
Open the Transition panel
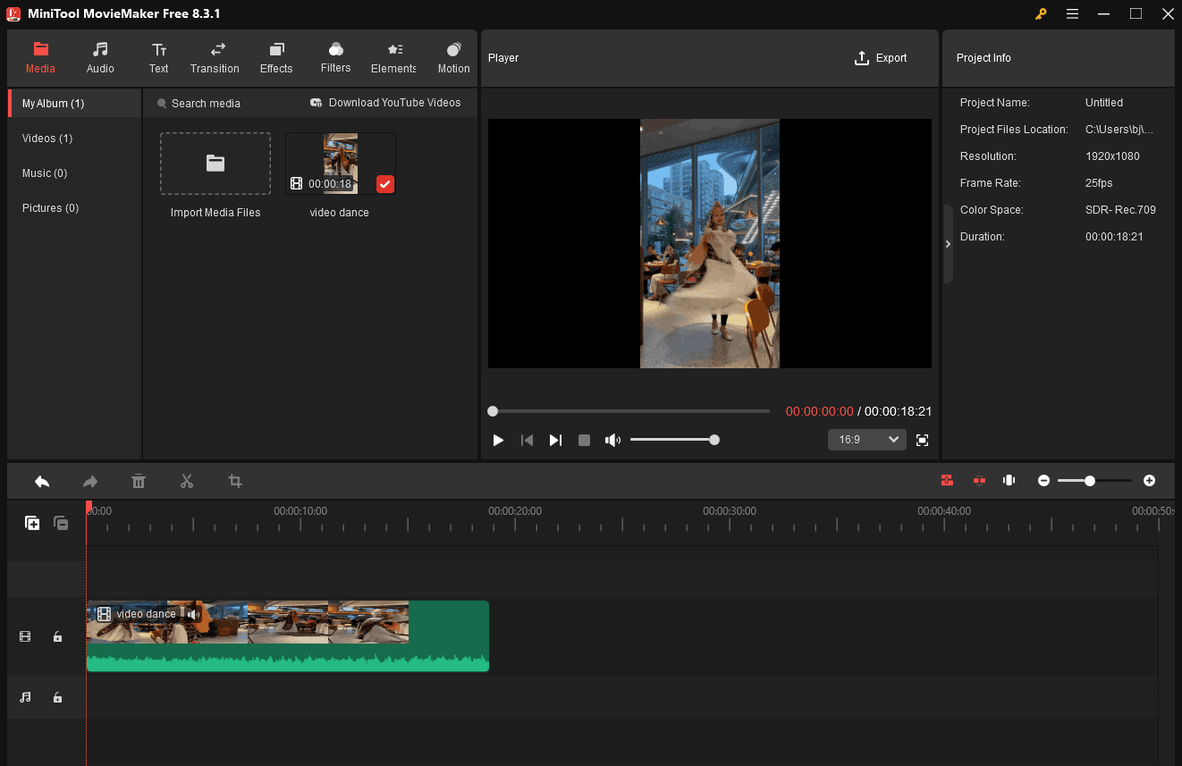coord(215,57)
